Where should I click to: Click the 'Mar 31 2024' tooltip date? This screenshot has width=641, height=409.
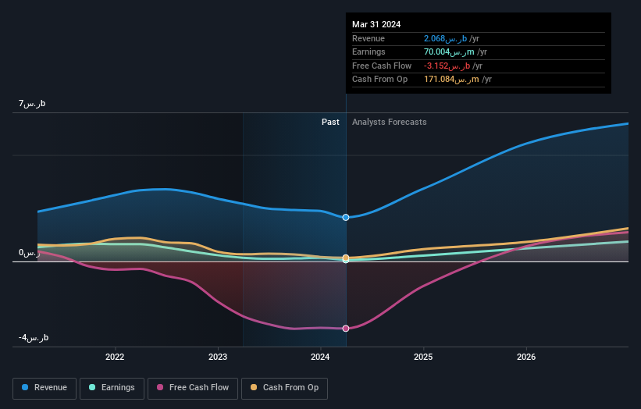(376, 24)
